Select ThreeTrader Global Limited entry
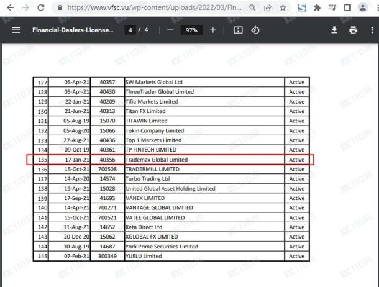The height and width of the screenshot is (287, 379). [x=160, y=92]
